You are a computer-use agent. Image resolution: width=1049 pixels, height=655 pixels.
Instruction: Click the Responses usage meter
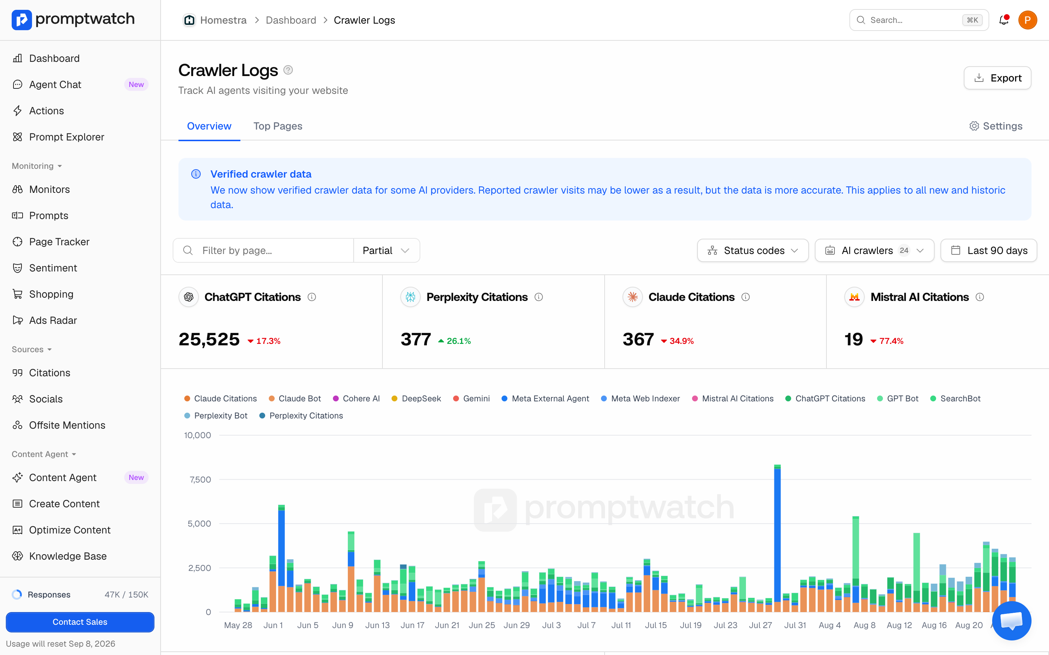coord(80,594)
